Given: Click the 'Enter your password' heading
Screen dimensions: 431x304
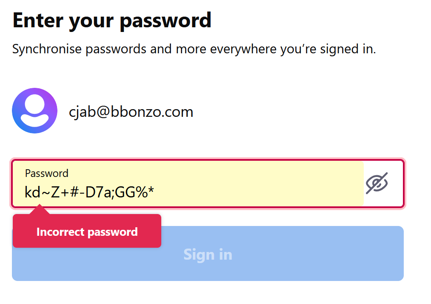Looking at the screenshot, I should (112, 20).
